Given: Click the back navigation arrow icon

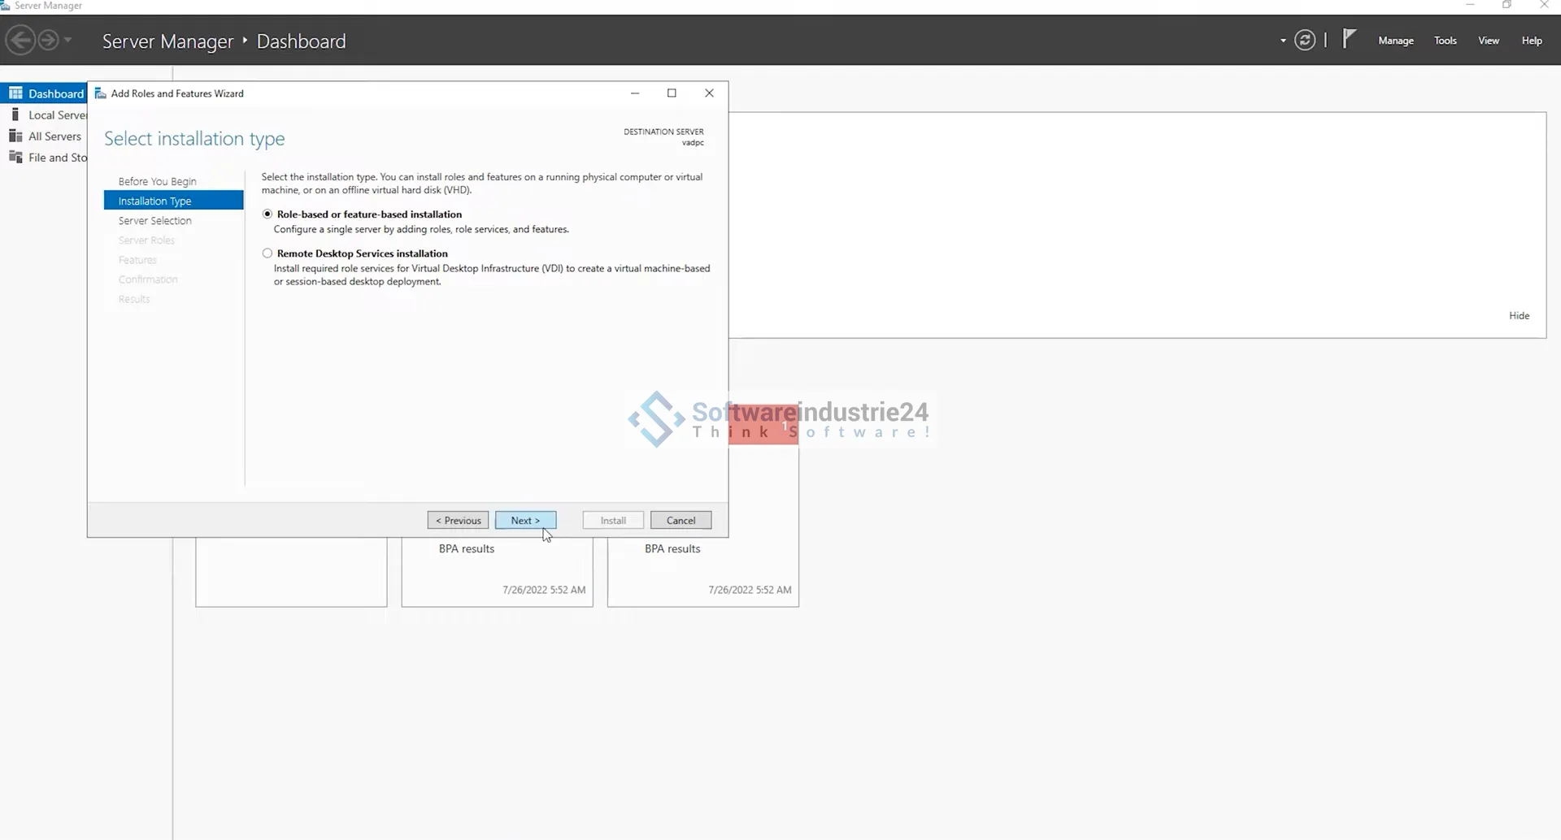Looking at the screenshot, I should point(21,40).
